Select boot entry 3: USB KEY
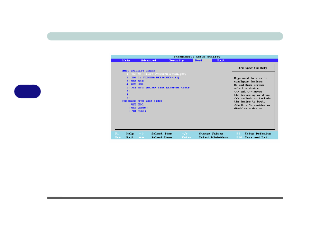Screen dimensions: 330x233 [136, 81]
